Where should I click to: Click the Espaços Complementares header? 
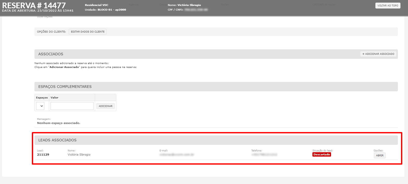pos(216,87)
